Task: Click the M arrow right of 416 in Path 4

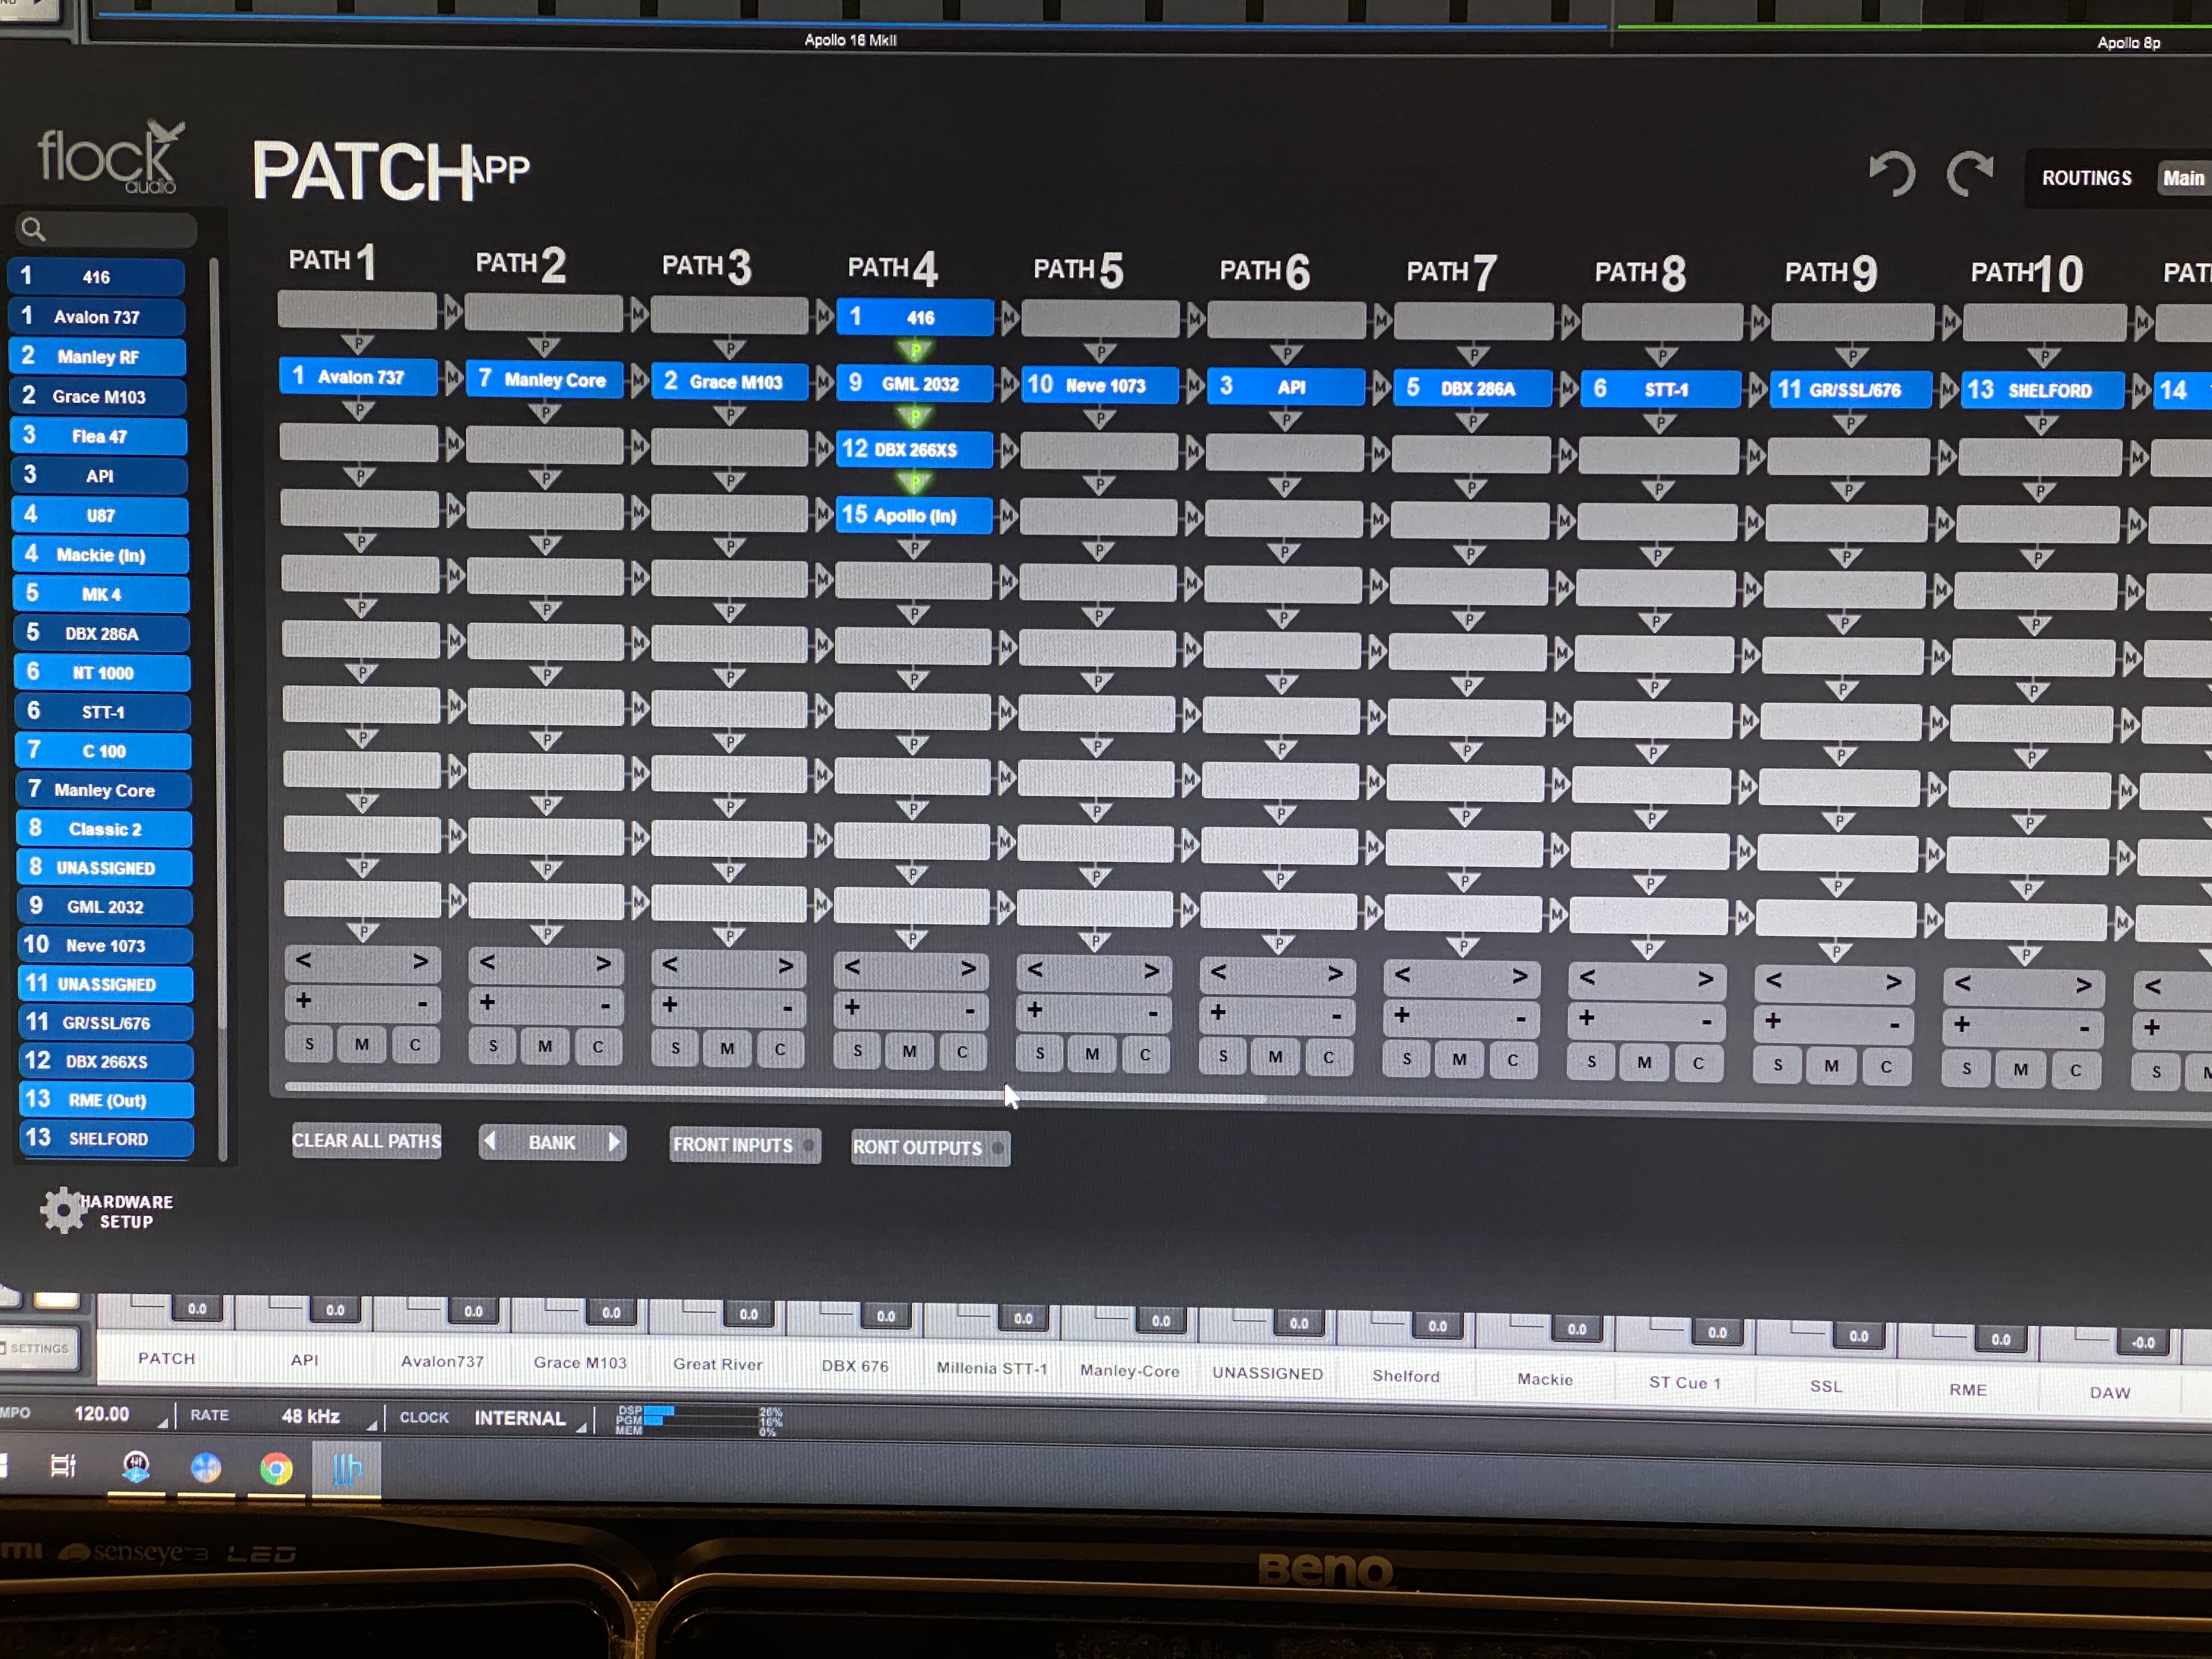Action: point(1009,318)
